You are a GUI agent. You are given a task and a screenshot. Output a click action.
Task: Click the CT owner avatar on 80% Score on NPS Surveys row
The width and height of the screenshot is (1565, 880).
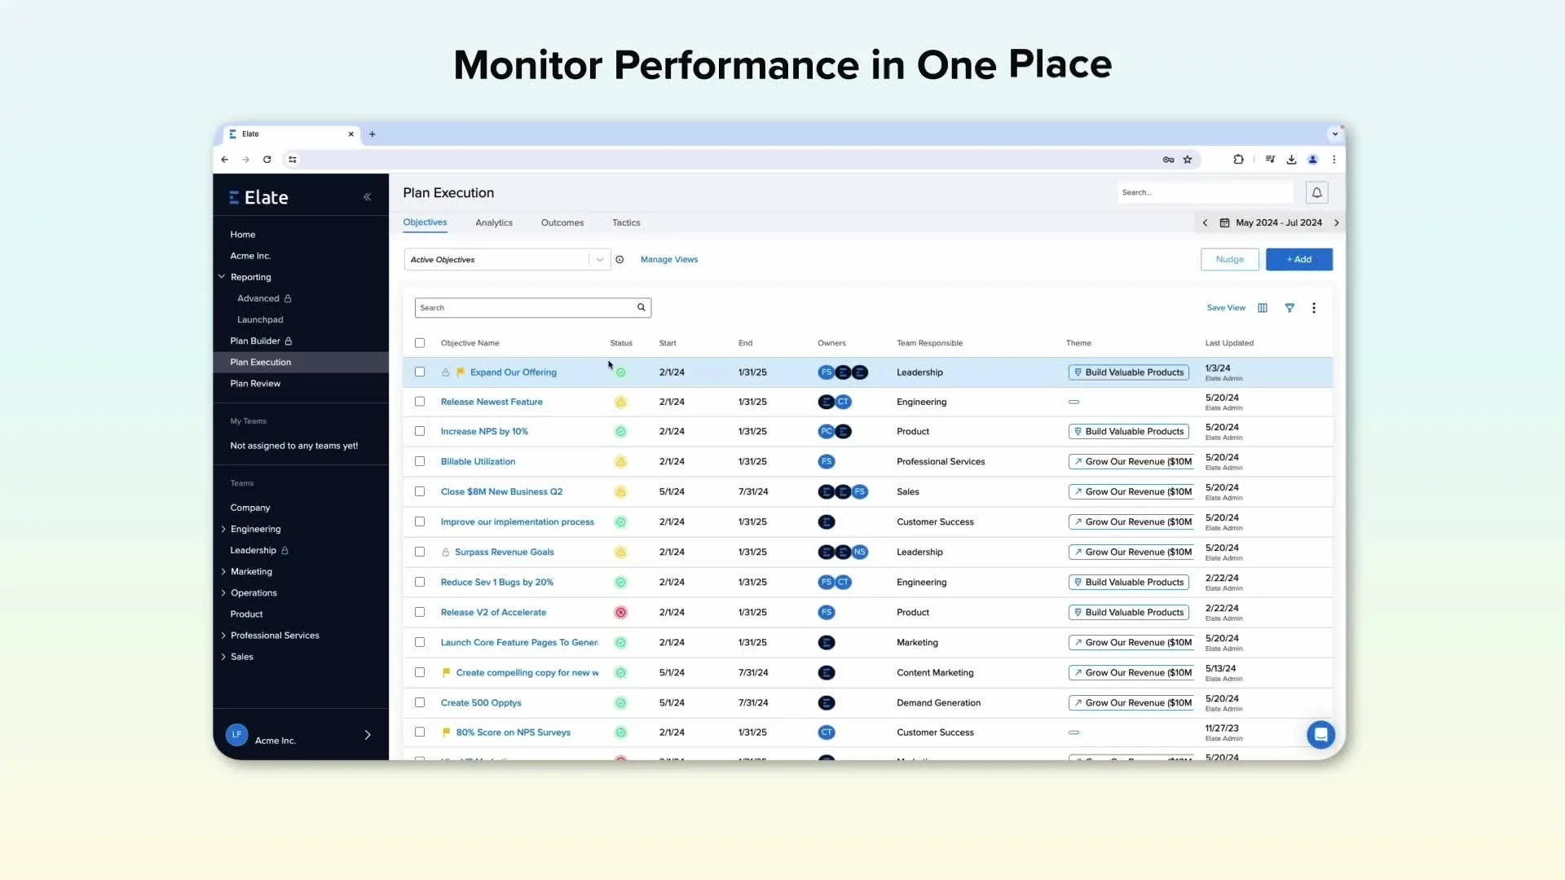tap(827, 733)
